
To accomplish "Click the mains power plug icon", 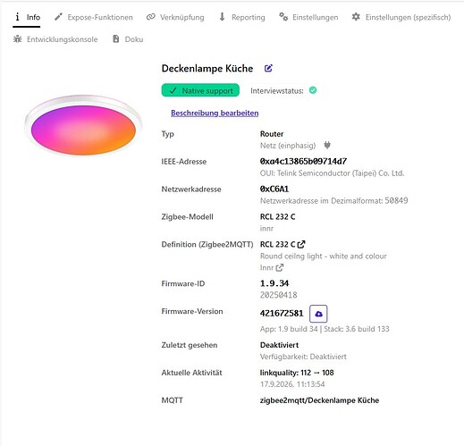I will 327,145.
